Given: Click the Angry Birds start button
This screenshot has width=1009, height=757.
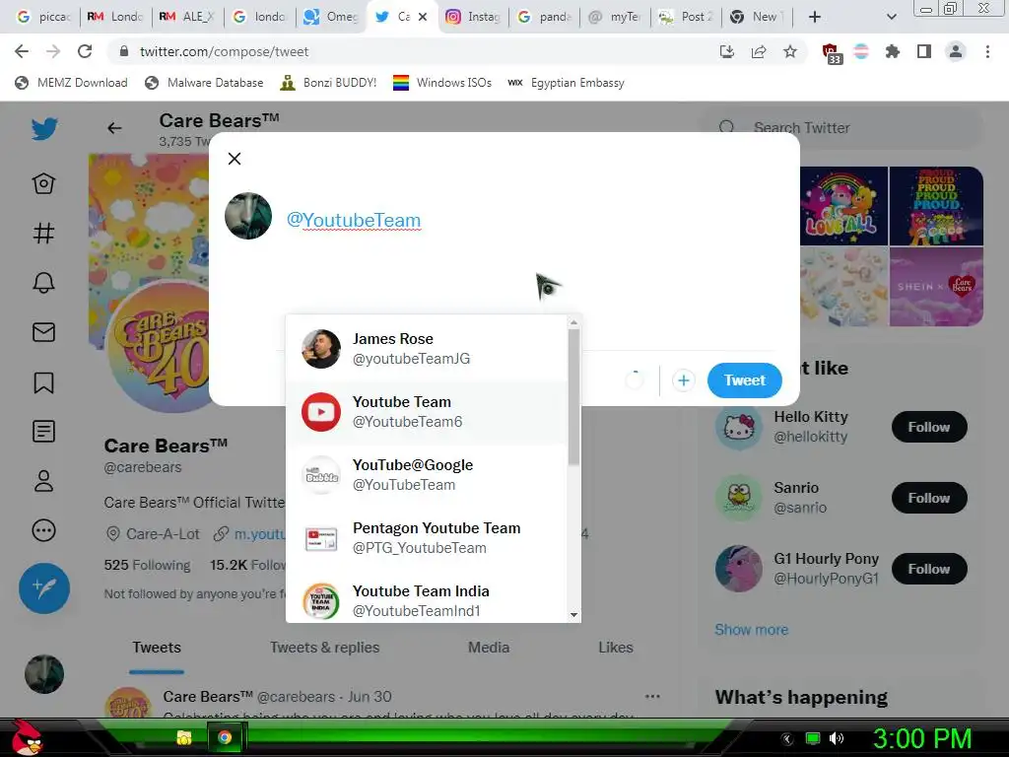Looking at the screenshot, I should (27, 737).
